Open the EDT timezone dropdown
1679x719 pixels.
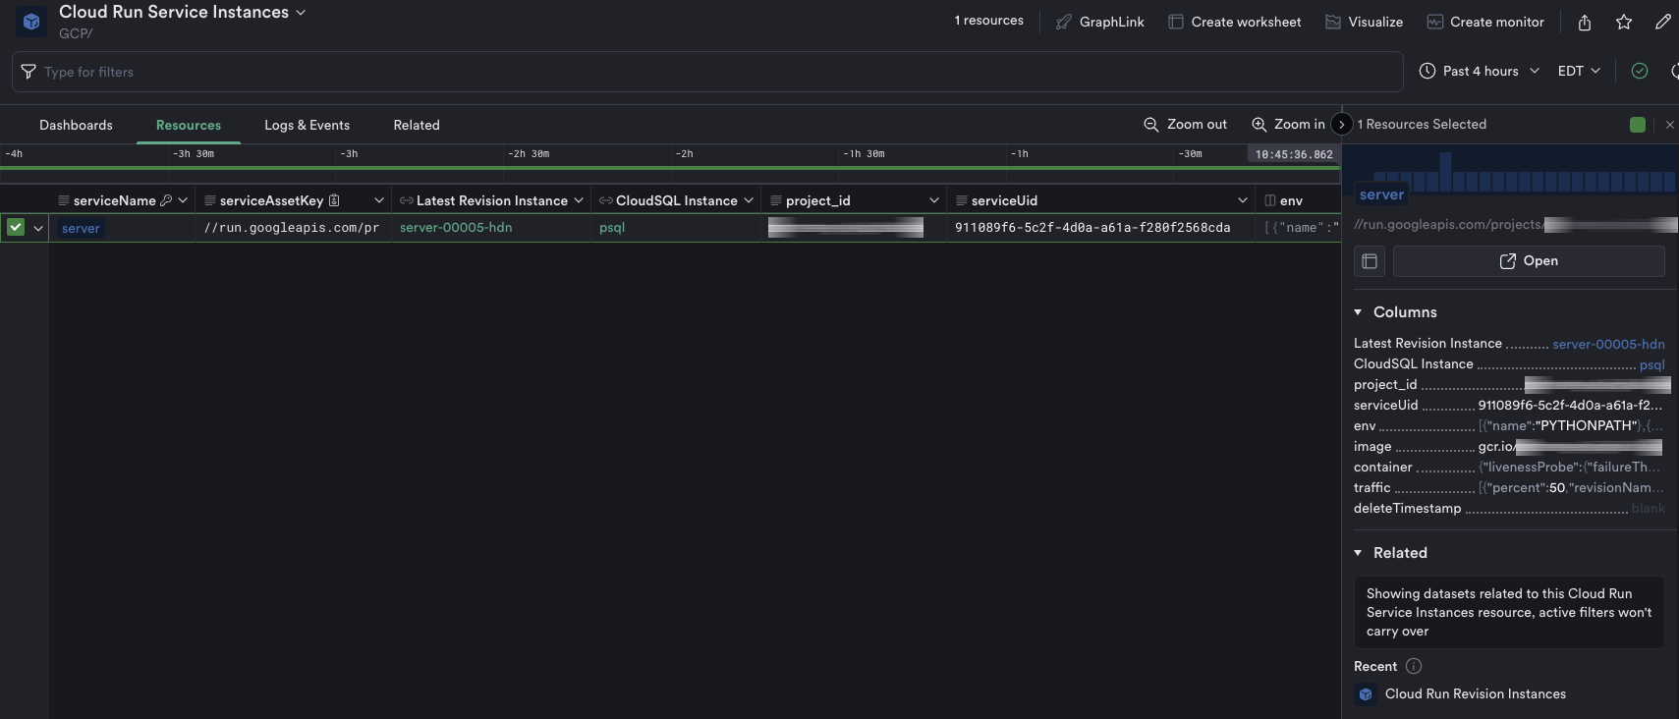(1579, 71)
